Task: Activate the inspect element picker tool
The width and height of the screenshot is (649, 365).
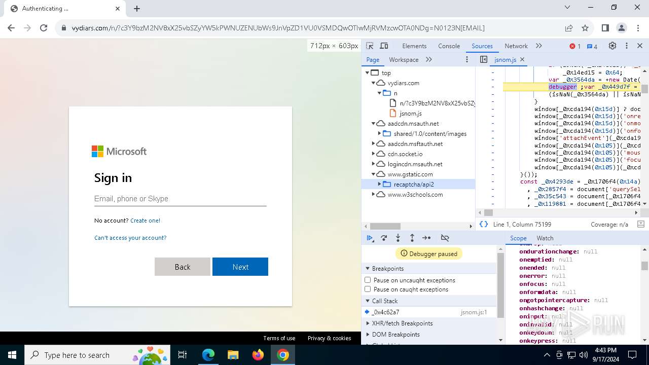Action: [370, 46]
